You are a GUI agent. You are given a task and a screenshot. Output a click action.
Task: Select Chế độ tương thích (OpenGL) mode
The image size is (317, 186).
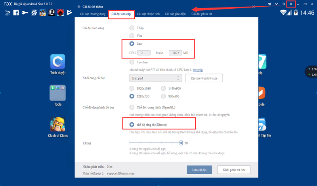coord(132,107)
